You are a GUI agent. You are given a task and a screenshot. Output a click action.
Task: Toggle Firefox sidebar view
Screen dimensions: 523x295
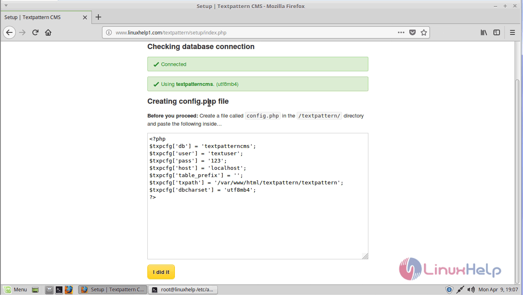click(497, 32)
